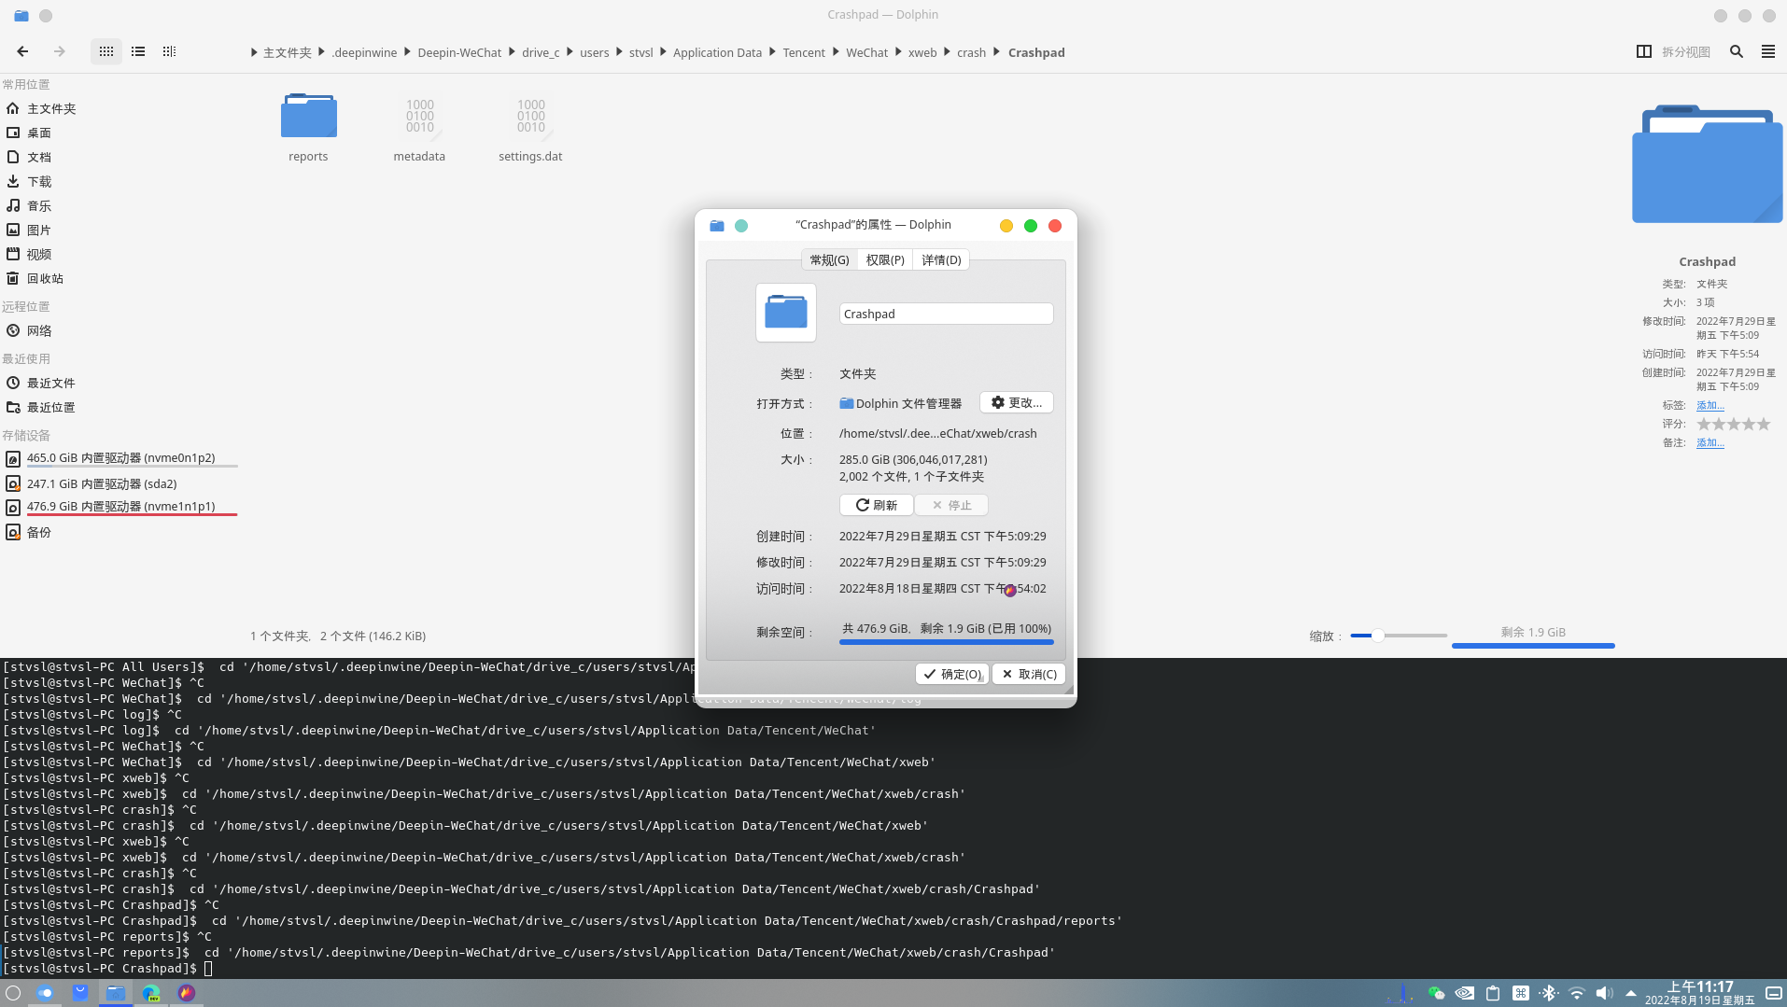Switch Dolphin to icons view mode
1787x1007 pixels.
pyautogui.click(x=106, y=52)
